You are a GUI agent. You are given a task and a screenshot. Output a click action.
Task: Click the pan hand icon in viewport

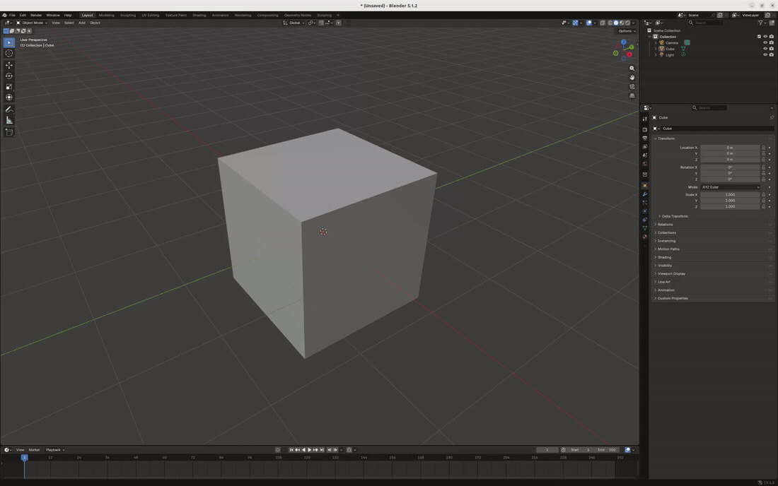(x=632, y=77)
